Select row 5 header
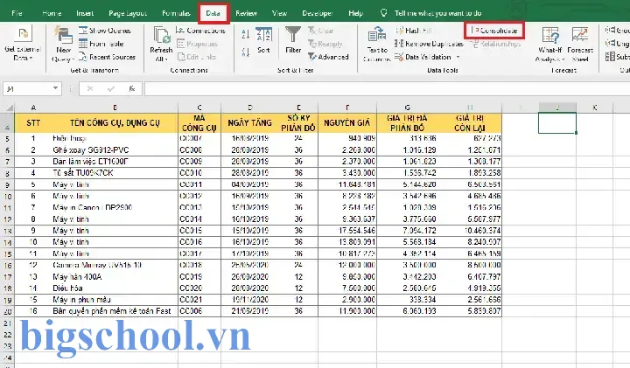Screen dimensions: 630x368 click(8, 139)
